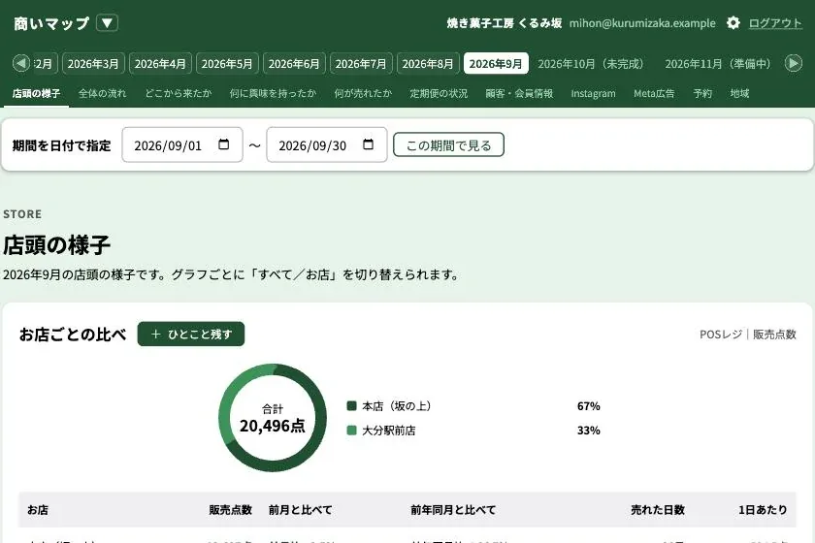Select the 2026年9月 month tab
815x543 pixels.
(x=496, y=63)
